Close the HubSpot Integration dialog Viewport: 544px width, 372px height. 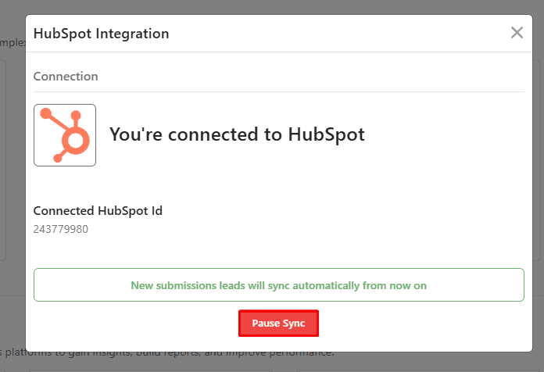(x=517, y=33)
